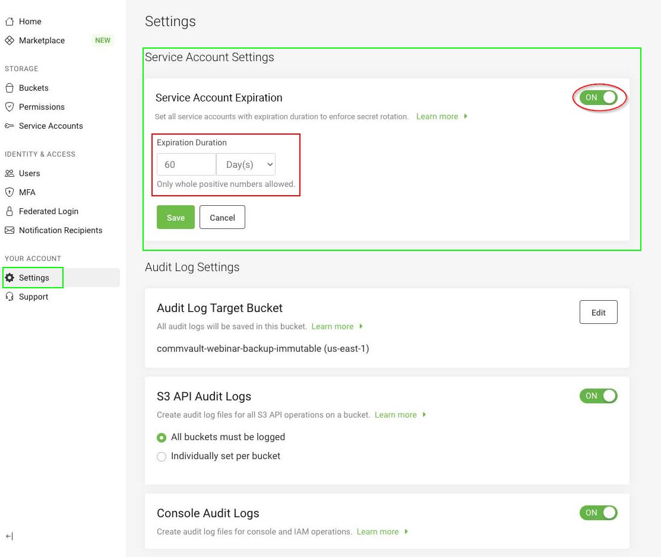Viewport: 661px width, 557px height.
Task: Click the Expiration Duration number field
Action: click(186, 165)
